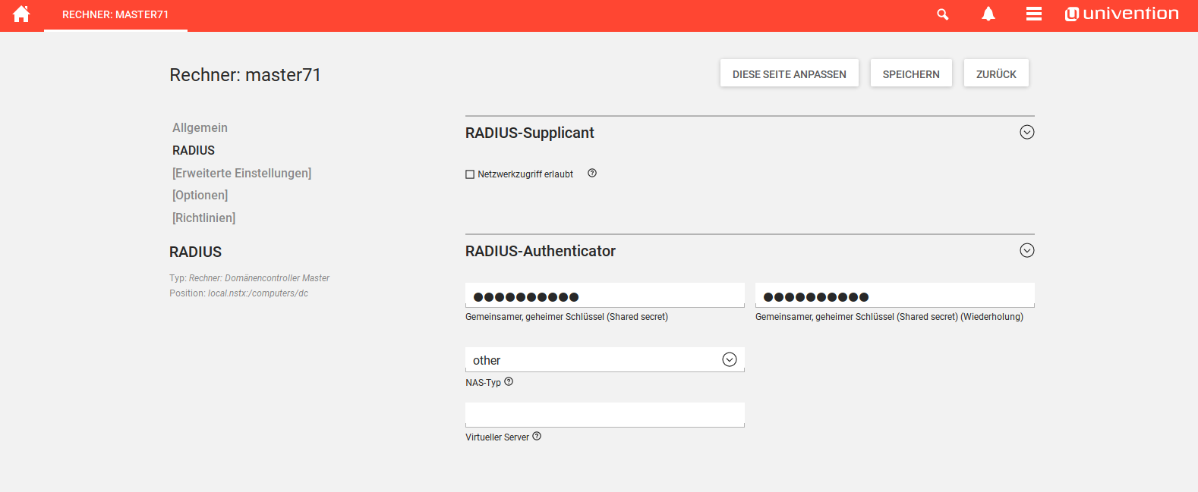Collapse the RADIUS-Authenticator section
The width and height of the screenshot is (1198, 492).
point(1026,251)
